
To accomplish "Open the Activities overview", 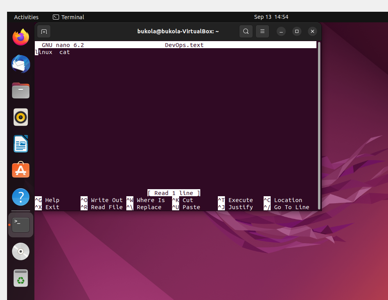I will coord(26,17).
